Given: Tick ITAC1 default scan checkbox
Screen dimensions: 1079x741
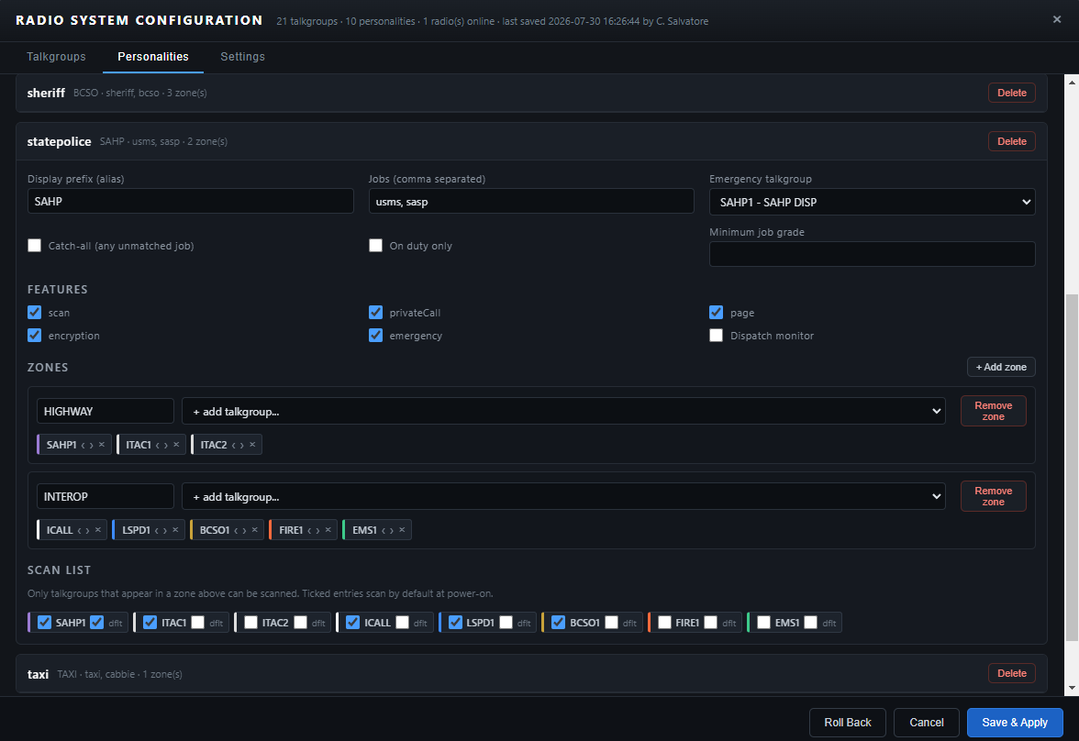Looking at the screenshot, I should [x=198, y=622].
